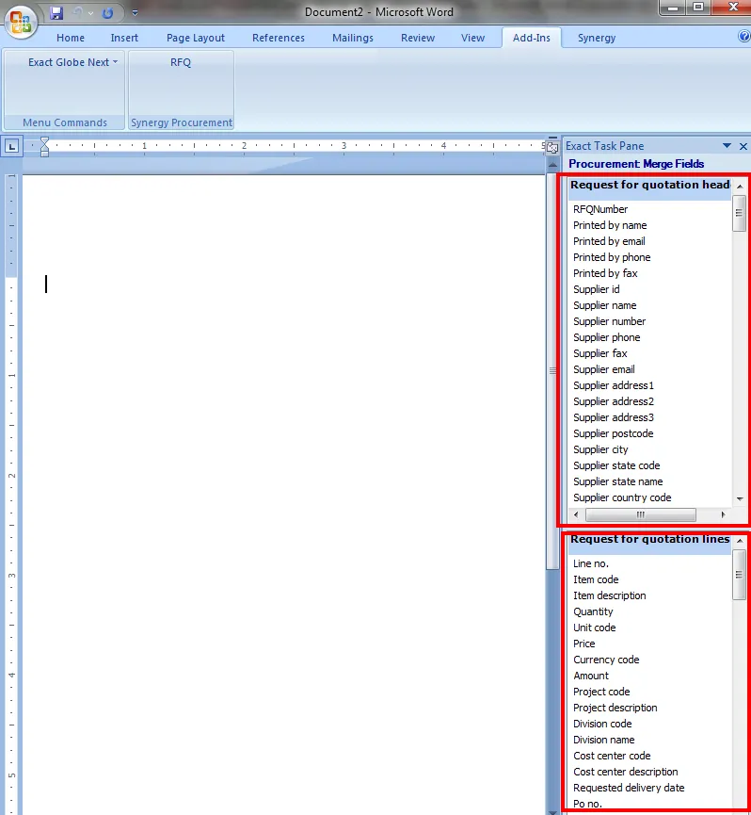Click the Save icon in Quick Access
The height and width of the screenshot is (815, 751).
click(x=56, y=13)
